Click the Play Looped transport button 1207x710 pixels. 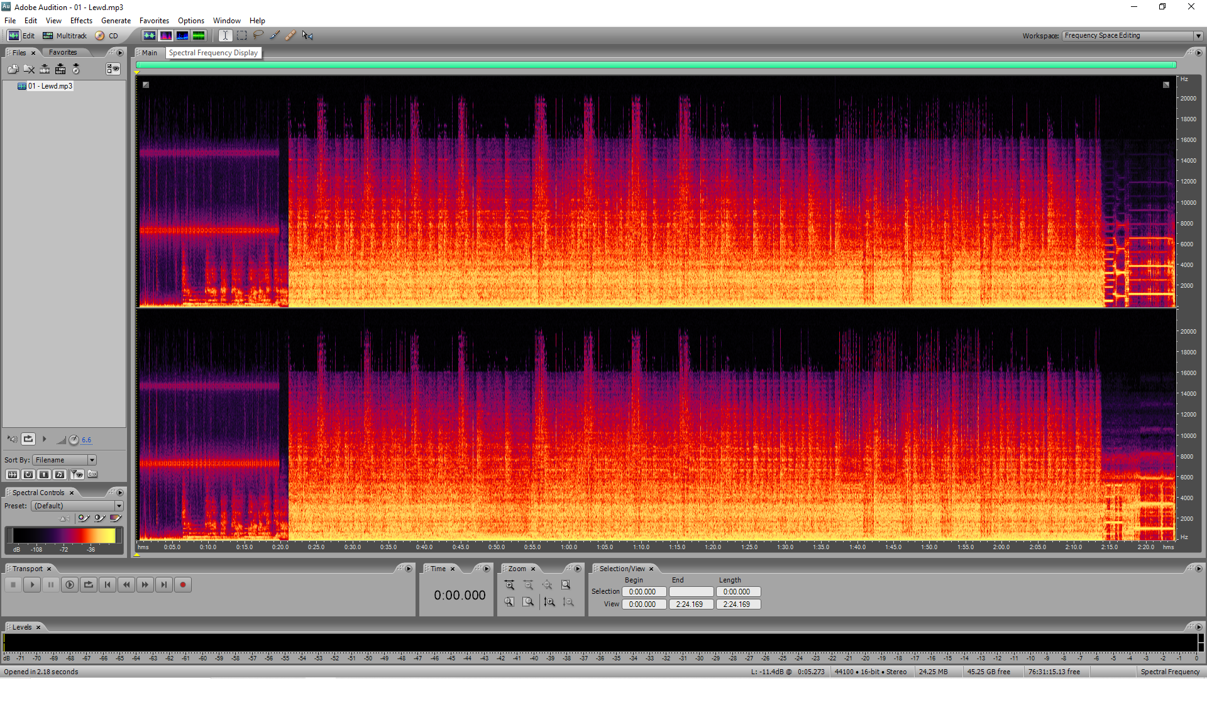click(x=89, y=585)
